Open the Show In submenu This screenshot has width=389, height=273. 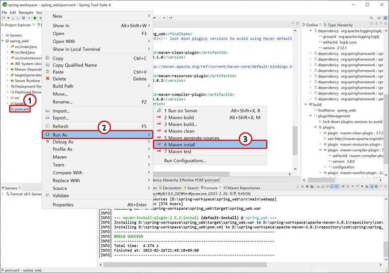[97, 26]
